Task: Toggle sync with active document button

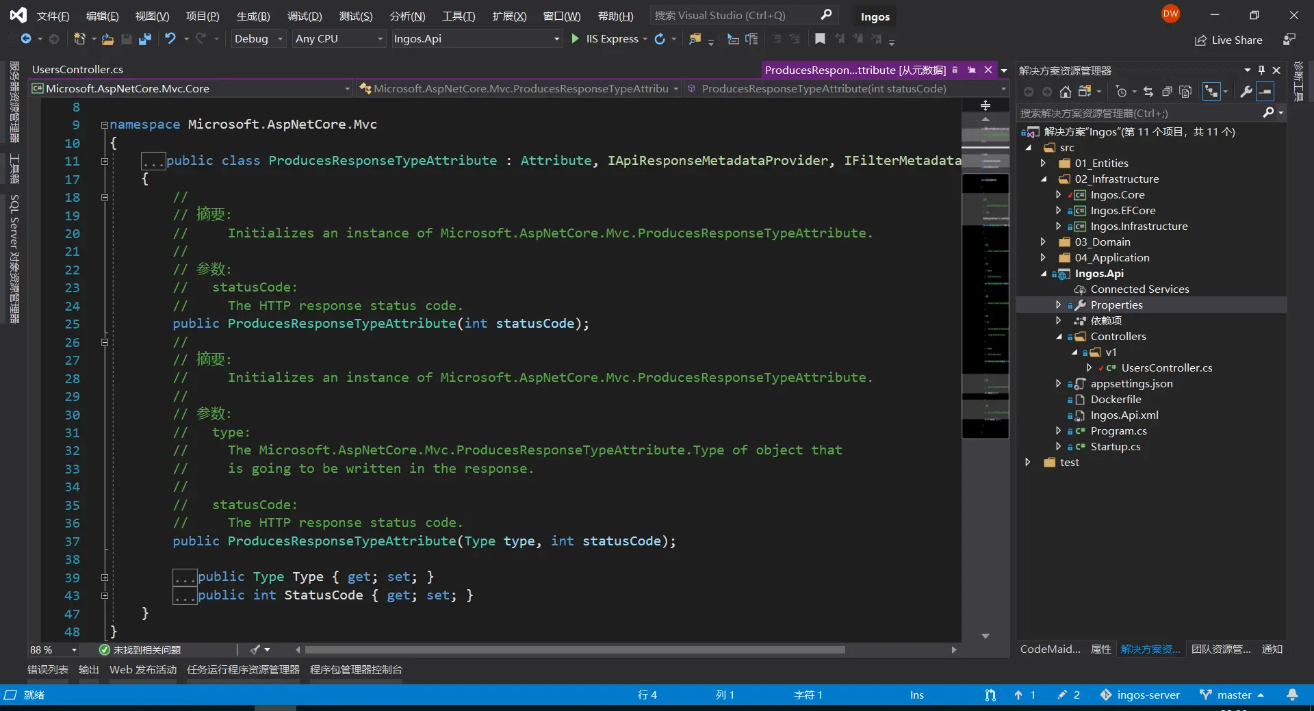Action: tap(1148, 92)
